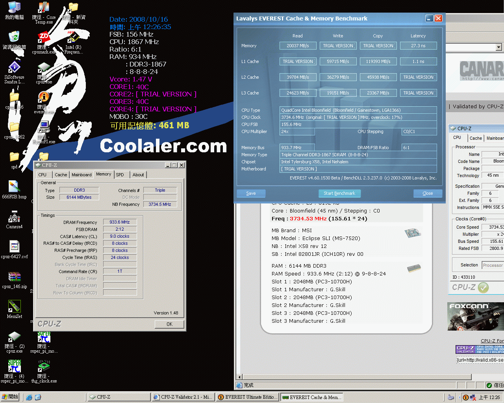Click the Internet Explorer quick launch icon
The width and height of the screenshot is (504, 403).
point(29,397)
